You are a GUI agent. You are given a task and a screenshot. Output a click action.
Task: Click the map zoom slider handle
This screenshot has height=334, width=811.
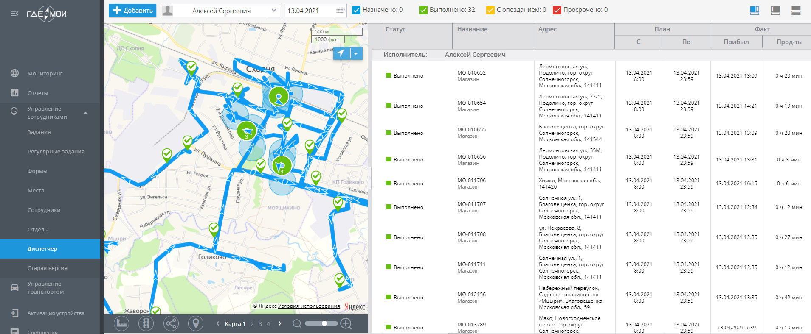(x=324, y=323)
